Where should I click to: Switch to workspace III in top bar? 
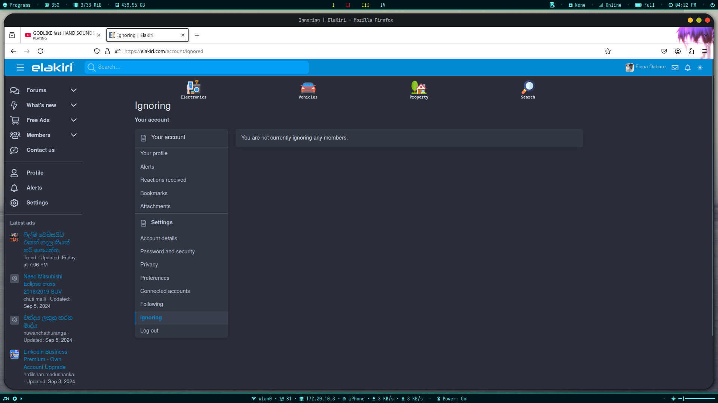click(365, 5)
